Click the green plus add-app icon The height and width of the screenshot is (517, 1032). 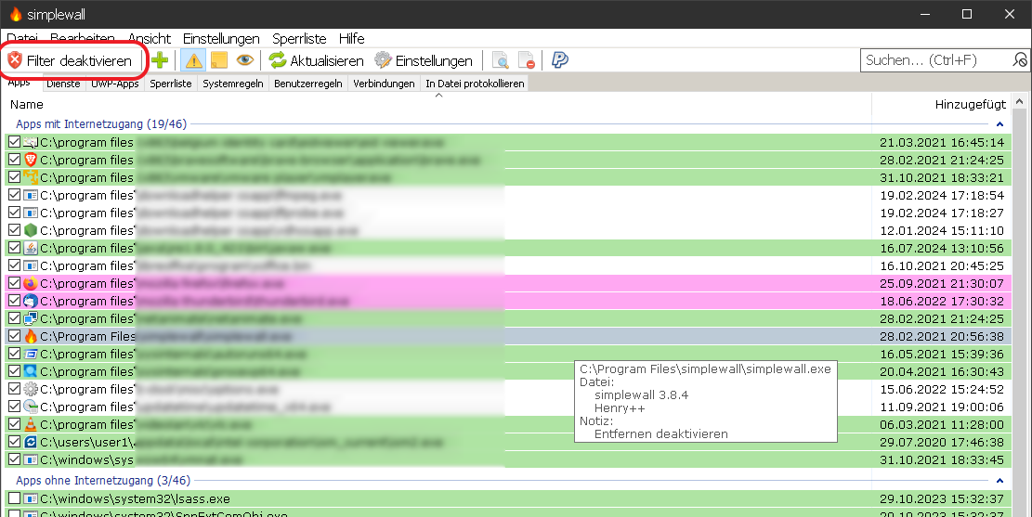(x=160, y=60)
